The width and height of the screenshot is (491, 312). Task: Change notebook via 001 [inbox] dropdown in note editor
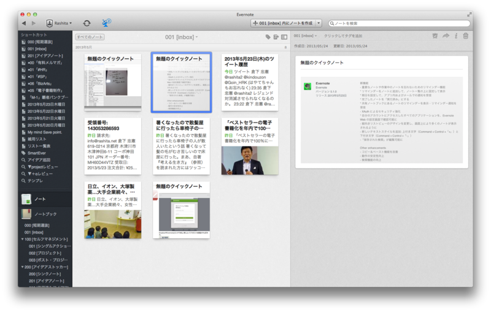[x=305, y=36]
